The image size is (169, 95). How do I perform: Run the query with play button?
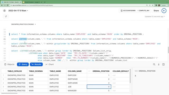click(x=164, y=11)
